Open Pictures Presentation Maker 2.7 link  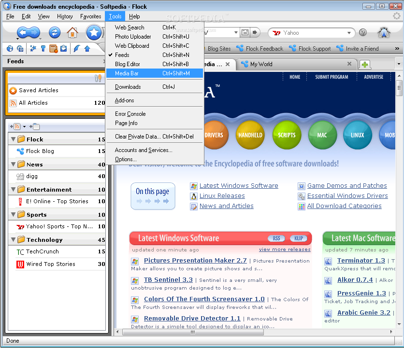[x=195, y=261]
